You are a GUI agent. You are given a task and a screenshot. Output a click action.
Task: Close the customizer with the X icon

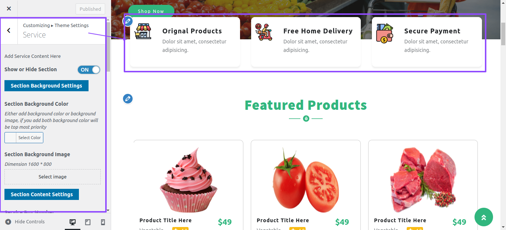pyautogui.click(x=9, y=9)
